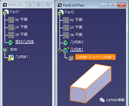Screen dimensions: 129x106
Task: Click the Part1 root node icon
Action: (x=6, y=12)
